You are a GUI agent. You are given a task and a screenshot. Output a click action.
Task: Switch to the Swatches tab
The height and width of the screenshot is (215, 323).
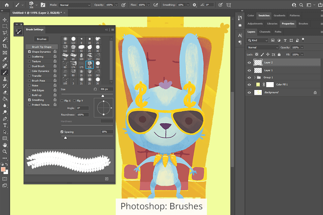point(264,15)
